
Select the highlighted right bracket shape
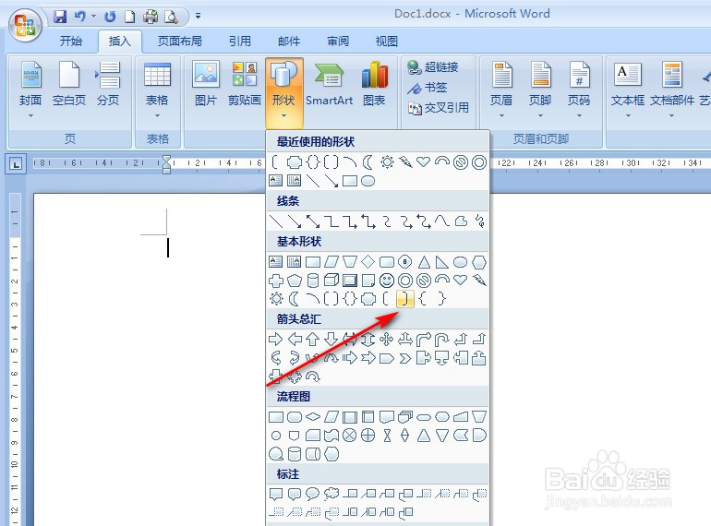pyautogui.click(x=405, y=299)
